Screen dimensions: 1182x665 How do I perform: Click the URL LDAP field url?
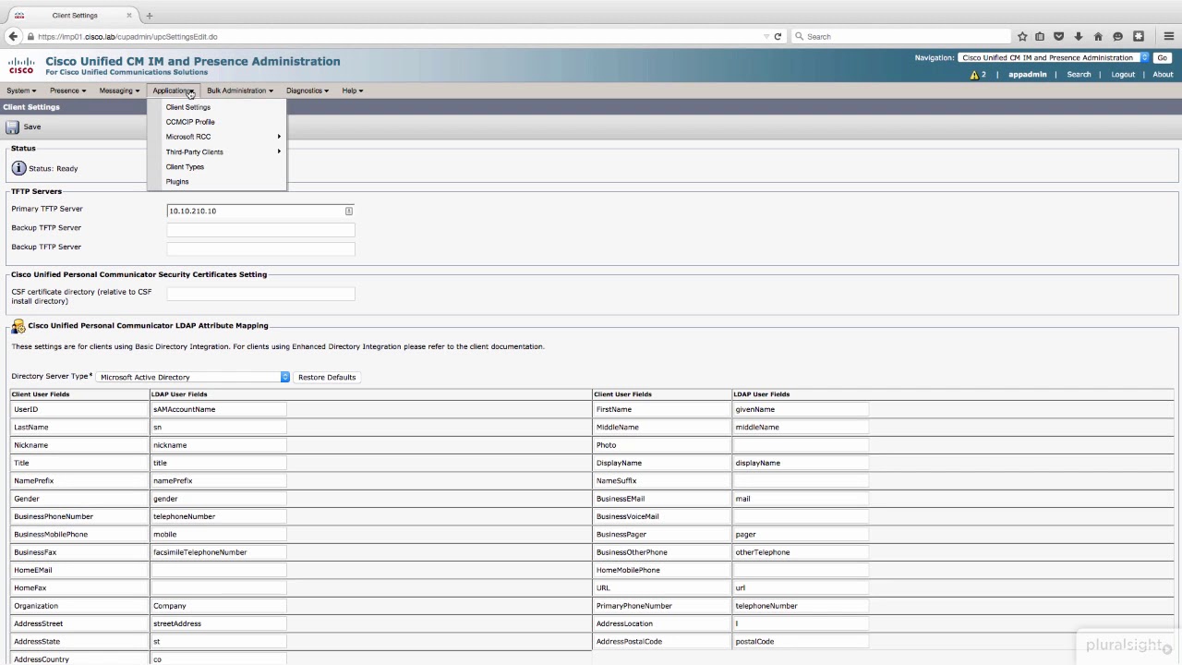[801, 588]
